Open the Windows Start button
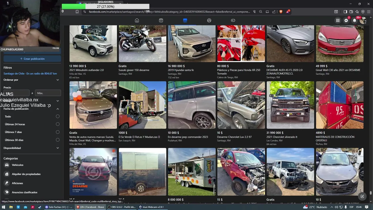Screen dimensions: 373x210 pyautogui.click(x=3, y=207)
